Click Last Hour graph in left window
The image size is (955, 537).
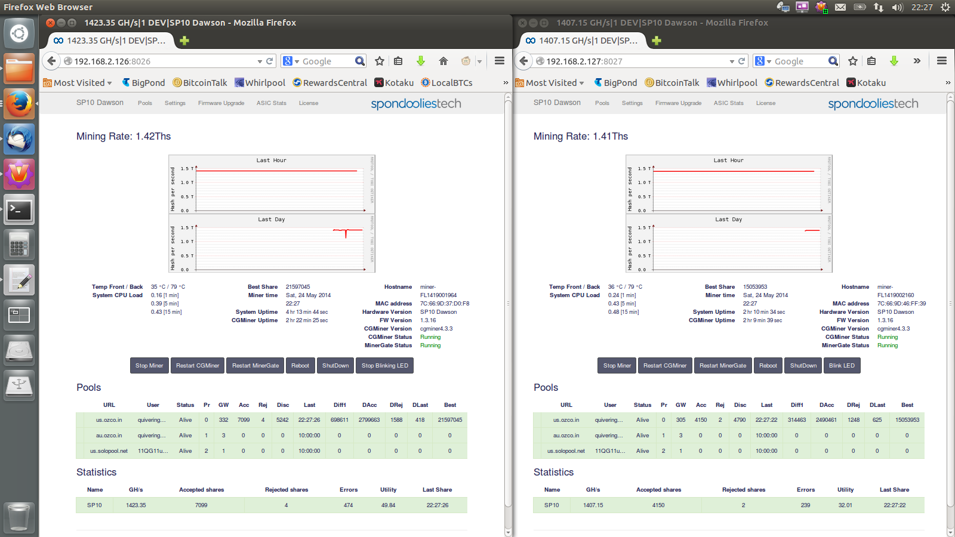(x=272, y=184)
